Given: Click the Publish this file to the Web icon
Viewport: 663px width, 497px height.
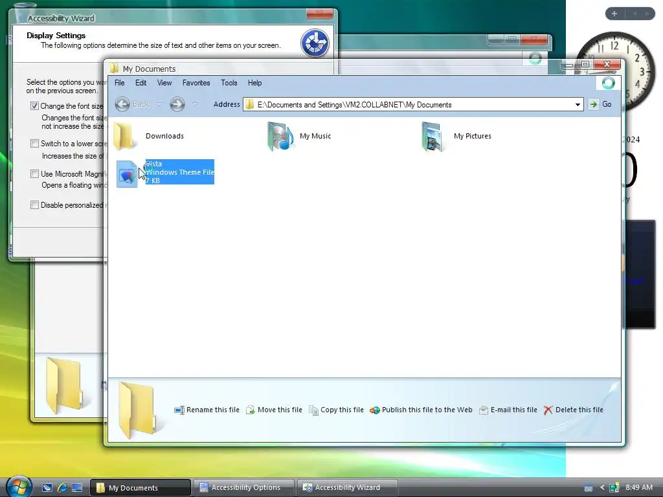Looking at the screenshot, I should (x=375, y=410).
